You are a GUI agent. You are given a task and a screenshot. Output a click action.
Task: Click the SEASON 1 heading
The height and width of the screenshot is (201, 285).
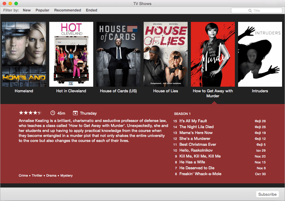[182, 114]
